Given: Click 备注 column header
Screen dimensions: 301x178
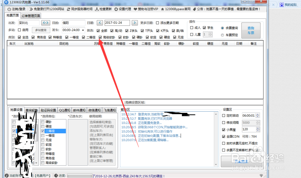Looking at the screenshot, I should tap(253, 44).
